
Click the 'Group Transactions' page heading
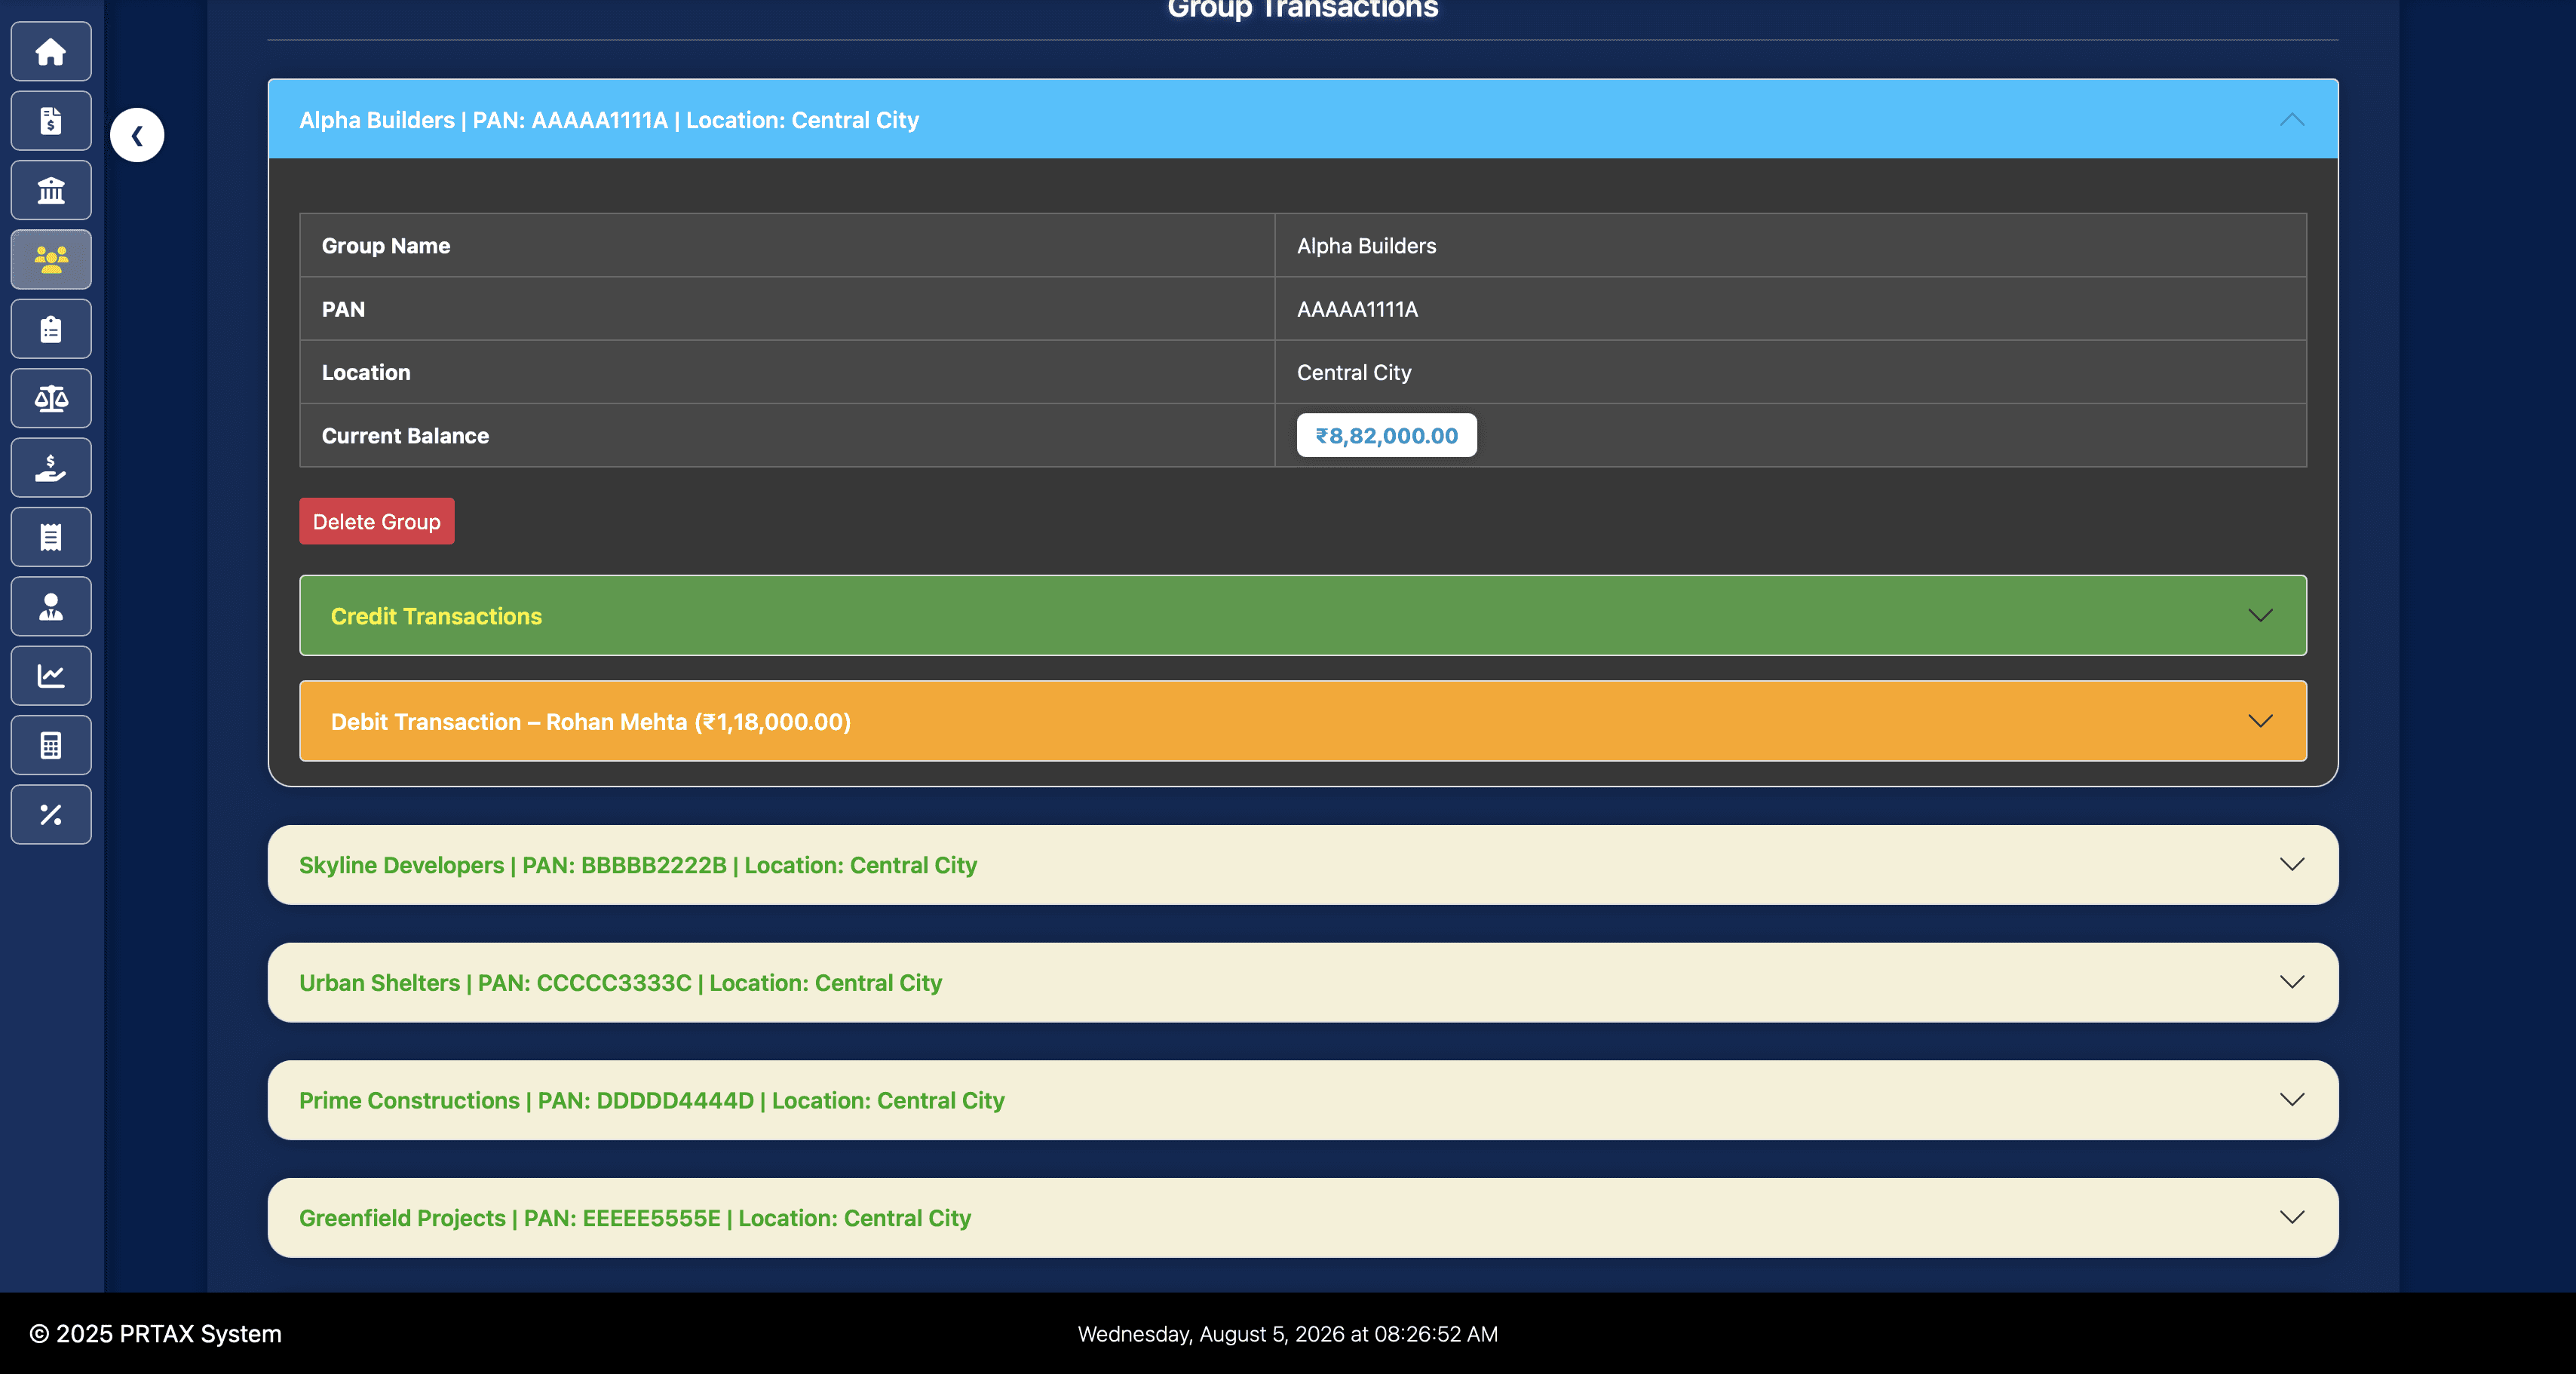point(1303,10)
